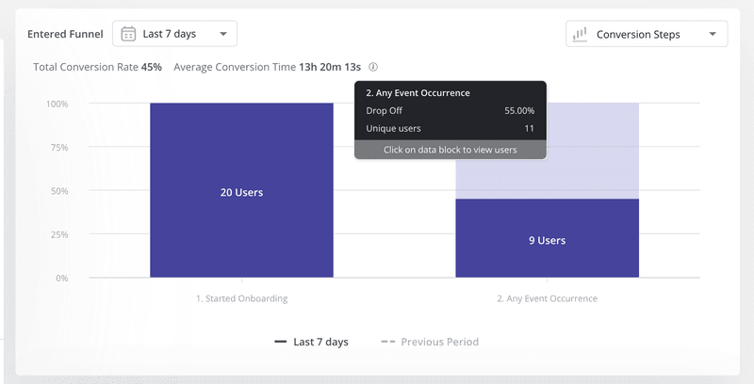Click 'Click on data block to view users' hint
The image size is (754, 384).
coord(450,150)
